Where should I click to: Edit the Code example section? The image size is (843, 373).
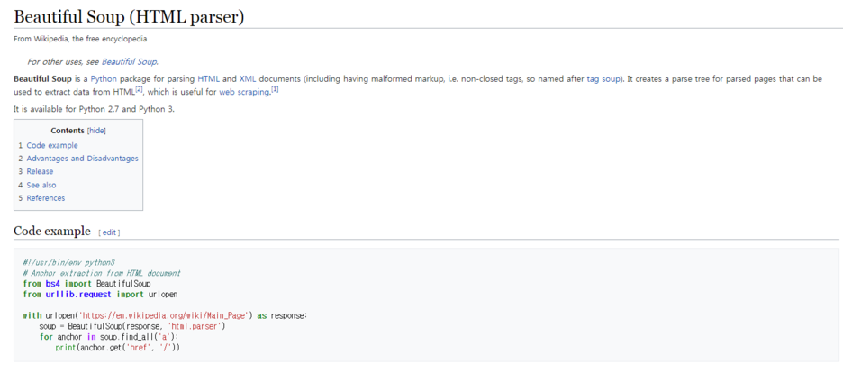click(x=109, y=232)
